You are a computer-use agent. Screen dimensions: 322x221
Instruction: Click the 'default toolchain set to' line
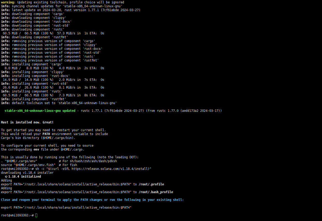(59, 103)
